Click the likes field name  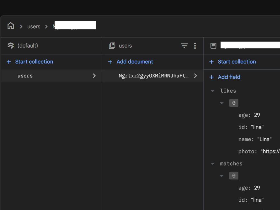click(x=228, y=91)
